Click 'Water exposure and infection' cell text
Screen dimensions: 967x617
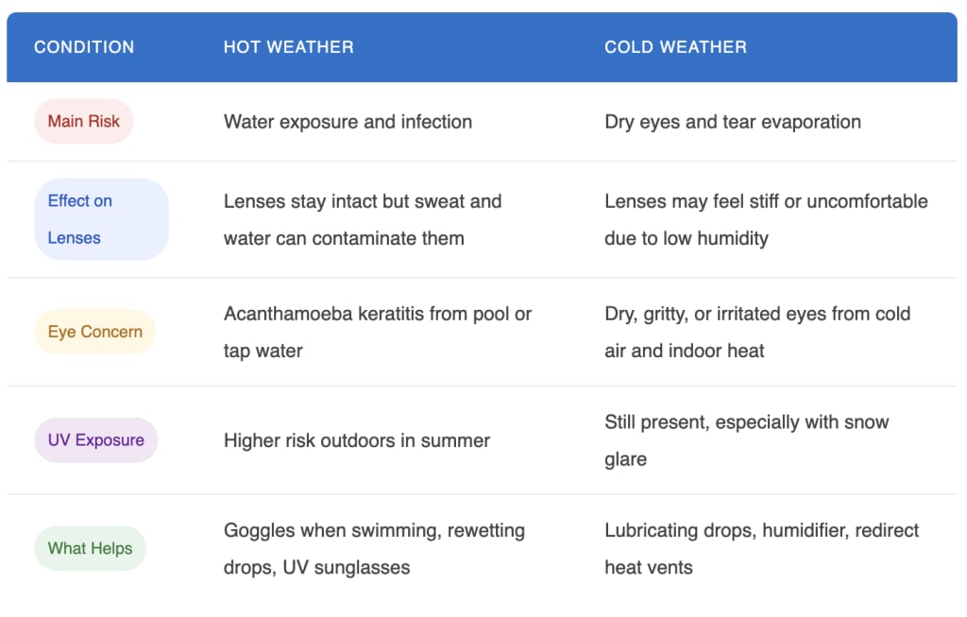pyautogui.click(x=348, y=122)
